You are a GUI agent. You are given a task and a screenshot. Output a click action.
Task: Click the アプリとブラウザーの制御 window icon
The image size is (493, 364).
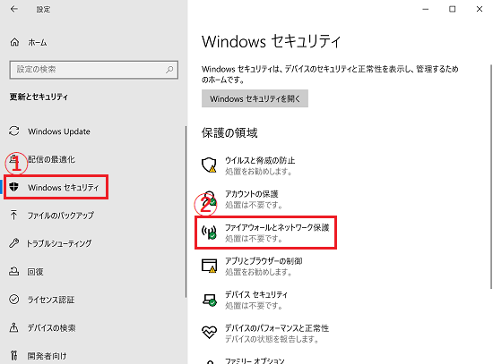point(209,266)
